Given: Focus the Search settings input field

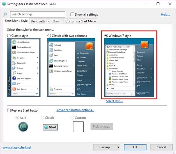Looking at the screenshot, I should 38,14.
